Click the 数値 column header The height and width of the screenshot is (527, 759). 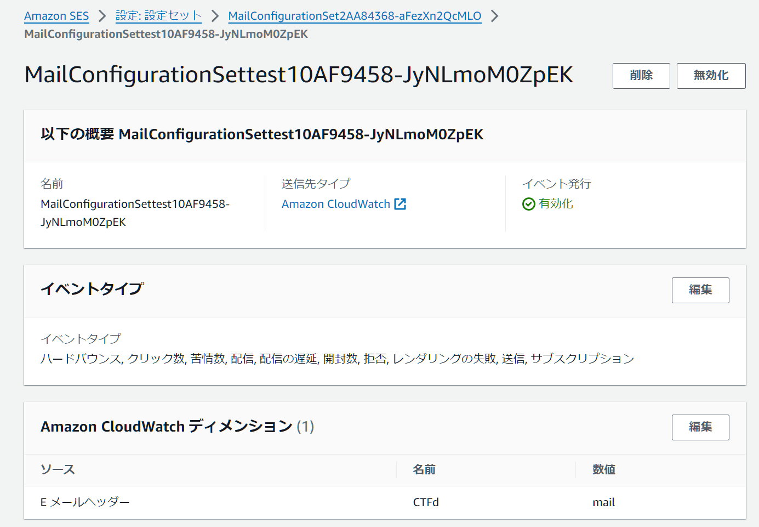604,469
